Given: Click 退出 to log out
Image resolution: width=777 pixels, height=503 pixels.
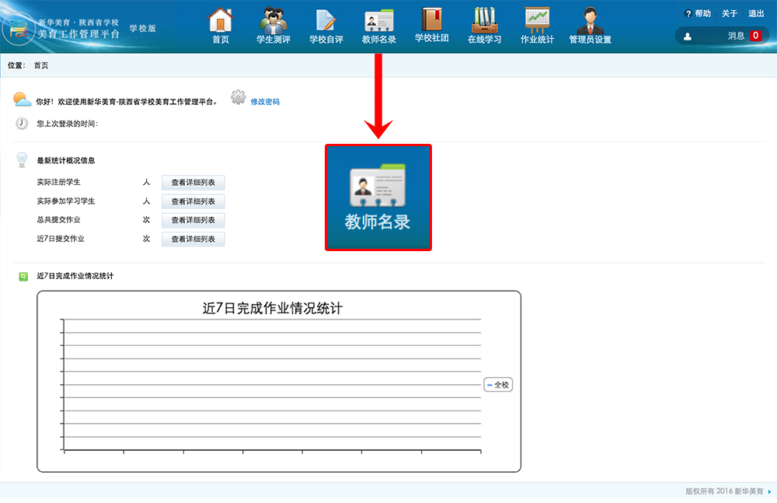Looking at the screenshot, I should coord(755,13).
